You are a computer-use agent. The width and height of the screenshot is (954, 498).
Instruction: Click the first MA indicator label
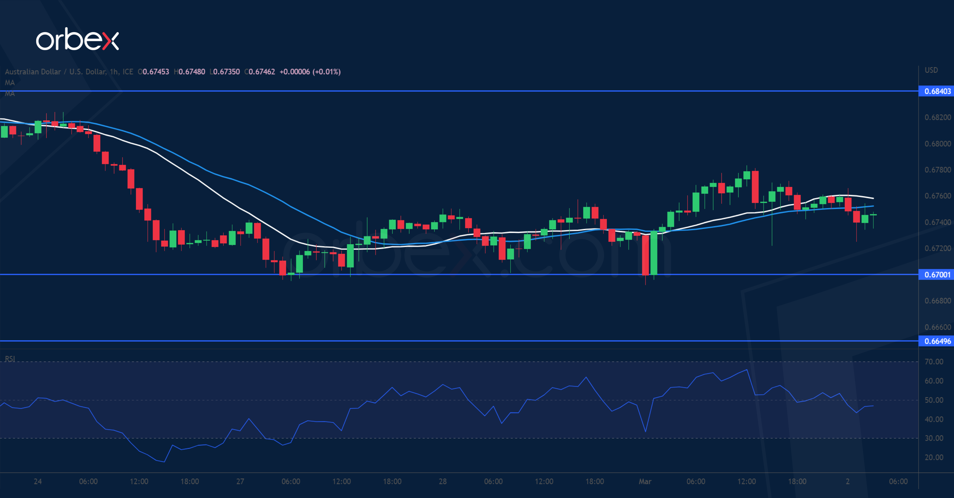click(x=10, y=83)
